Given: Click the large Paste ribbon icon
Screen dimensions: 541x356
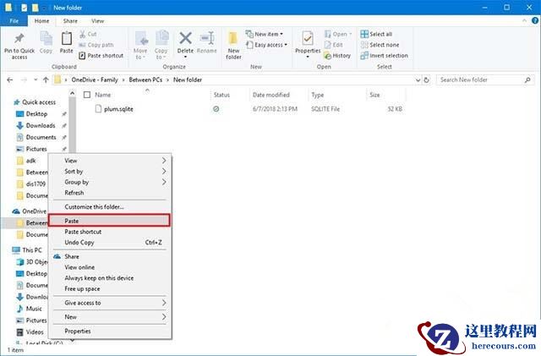Looking at the screenshot, I should [x=66, y=38].
